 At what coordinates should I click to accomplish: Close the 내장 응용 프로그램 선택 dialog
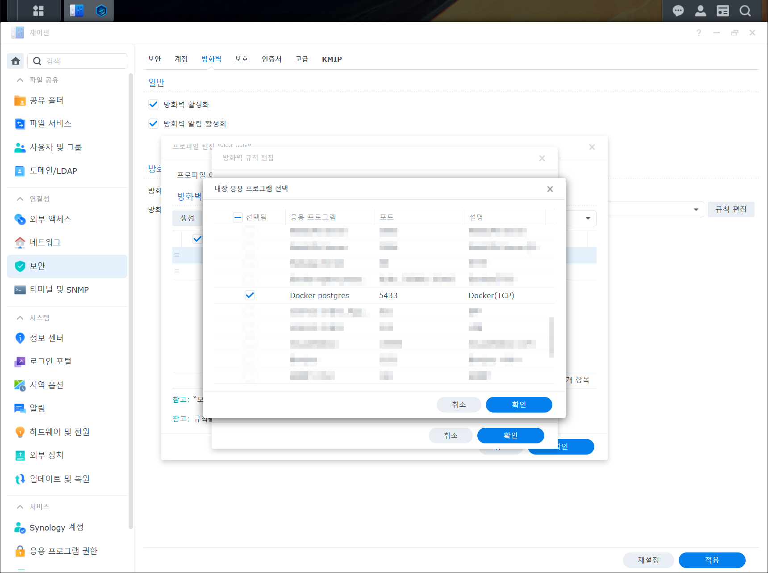click(x=550, y=189)
